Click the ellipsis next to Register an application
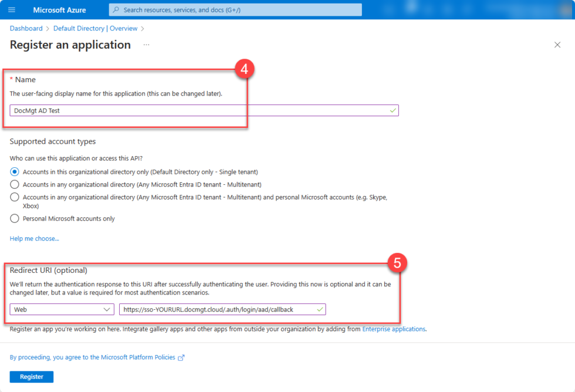Screen dimensions: 575x392 pos(146,45)
